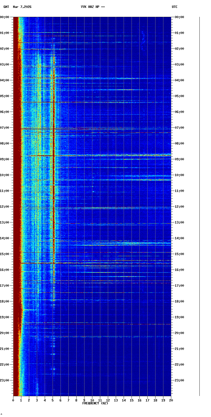Click the VVK HHZ HP station title
The height and width of the screenshot is (417, 211).
coord(93,7)
